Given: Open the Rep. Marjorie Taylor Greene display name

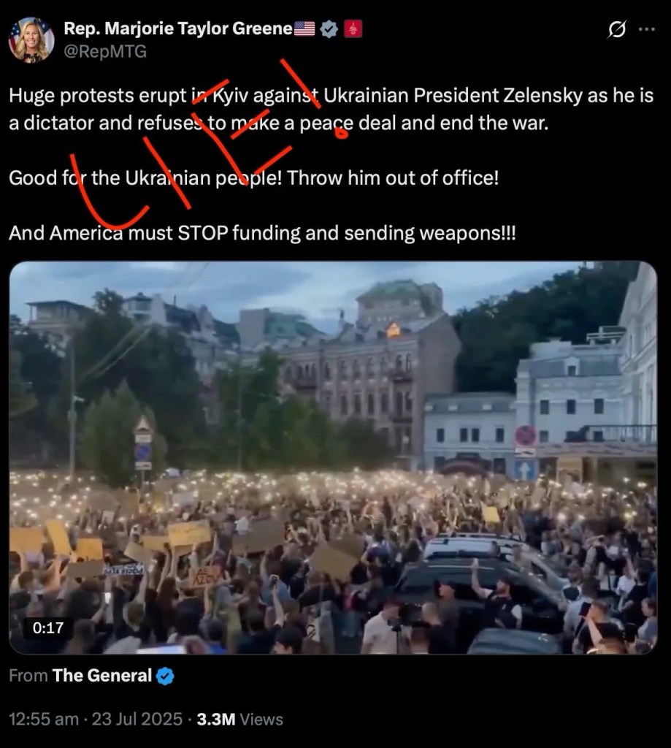Looking at the screenshot, I should click(178, 29).
